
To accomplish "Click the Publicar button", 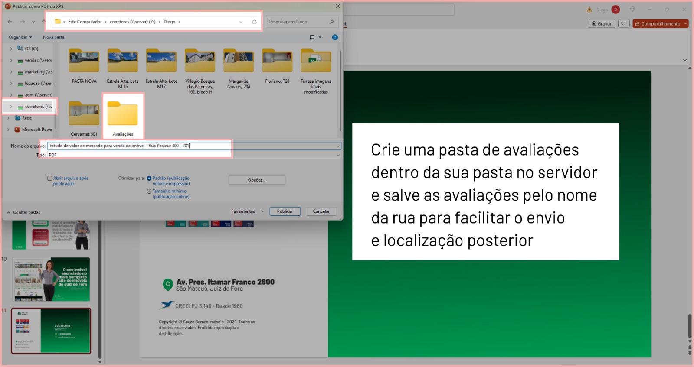I will click(285, 211).
